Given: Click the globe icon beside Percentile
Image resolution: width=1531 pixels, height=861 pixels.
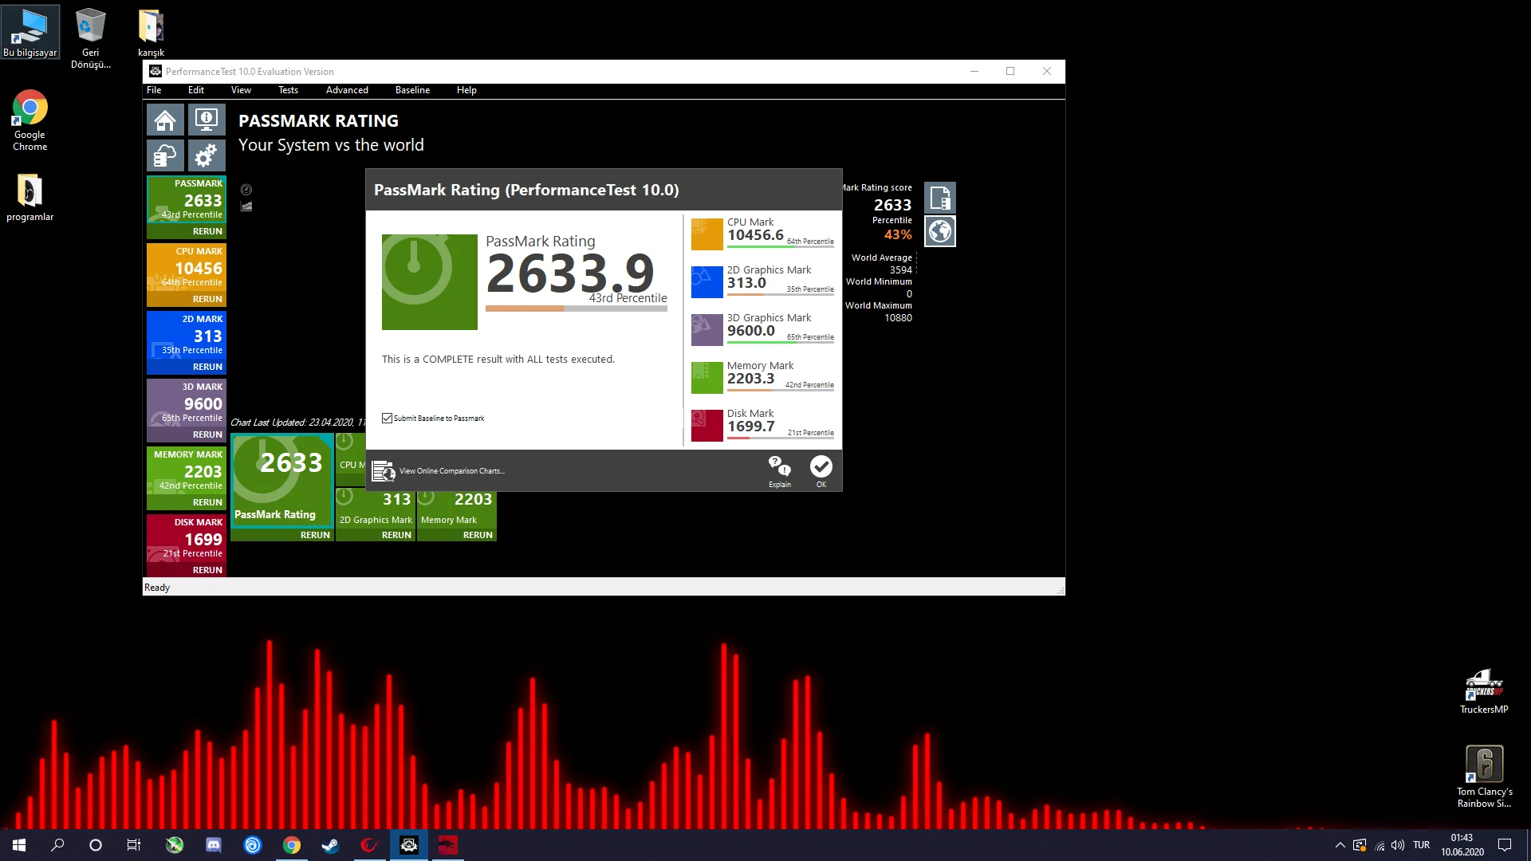Looking at the screenshot, I should click(940, 231).
